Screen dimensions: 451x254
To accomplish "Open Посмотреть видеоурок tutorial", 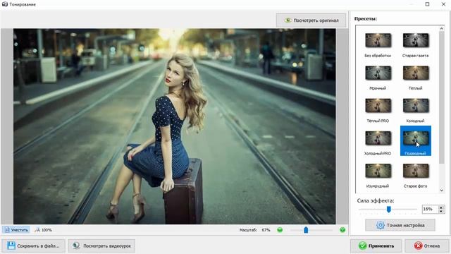I will coord(101,246).
